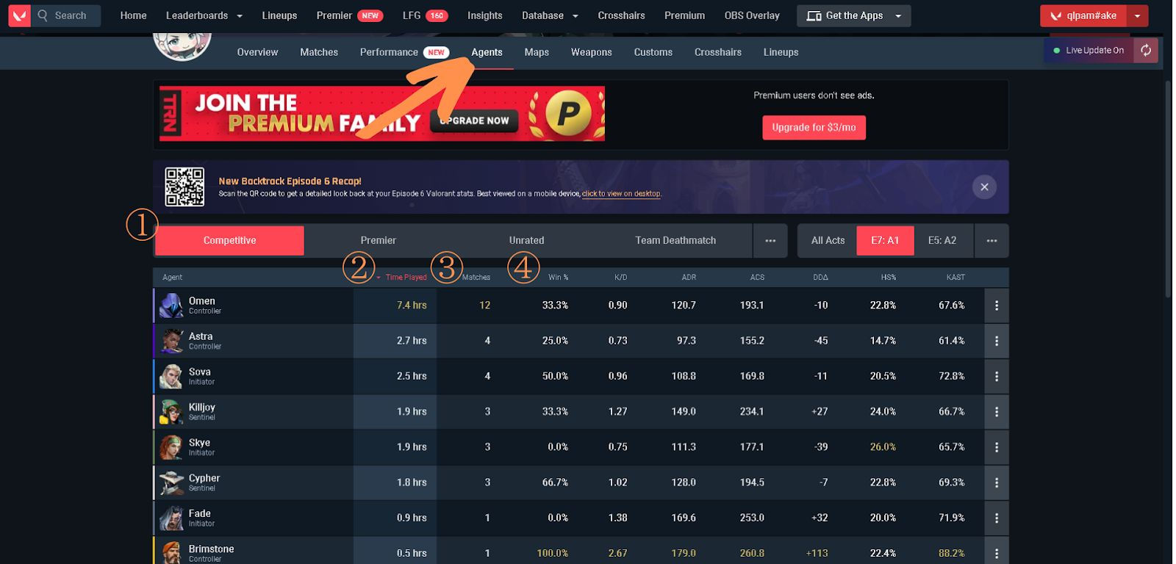The height and width of the screenshot is (564, 1176).
Task: Select the Agents tab
Action: coord(487,52)
